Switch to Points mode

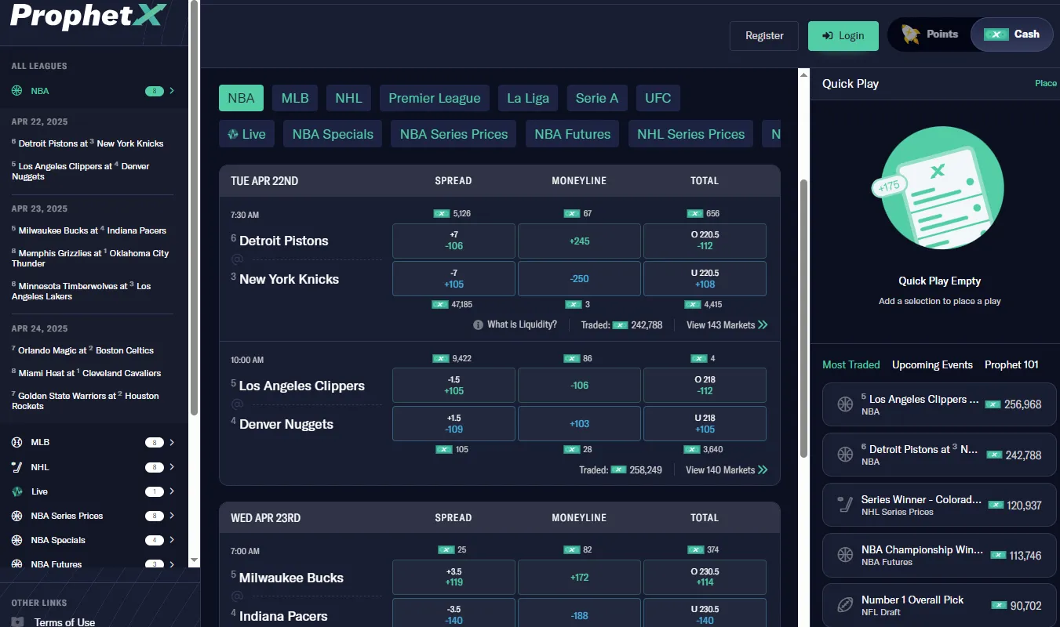[931, 34]
